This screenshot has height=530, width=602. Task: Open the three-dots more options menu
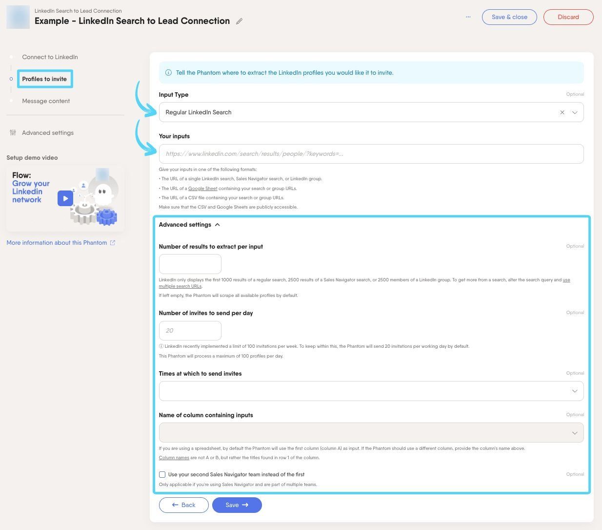(x=468, y=17)
